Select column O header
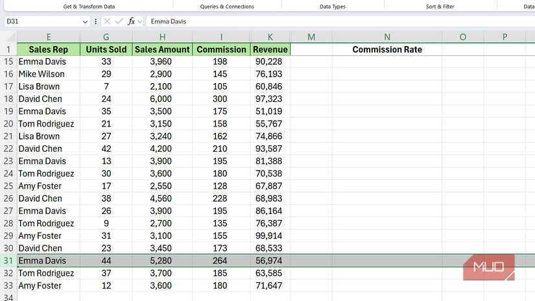Screen dimensions: 535x301 [462, 37]
